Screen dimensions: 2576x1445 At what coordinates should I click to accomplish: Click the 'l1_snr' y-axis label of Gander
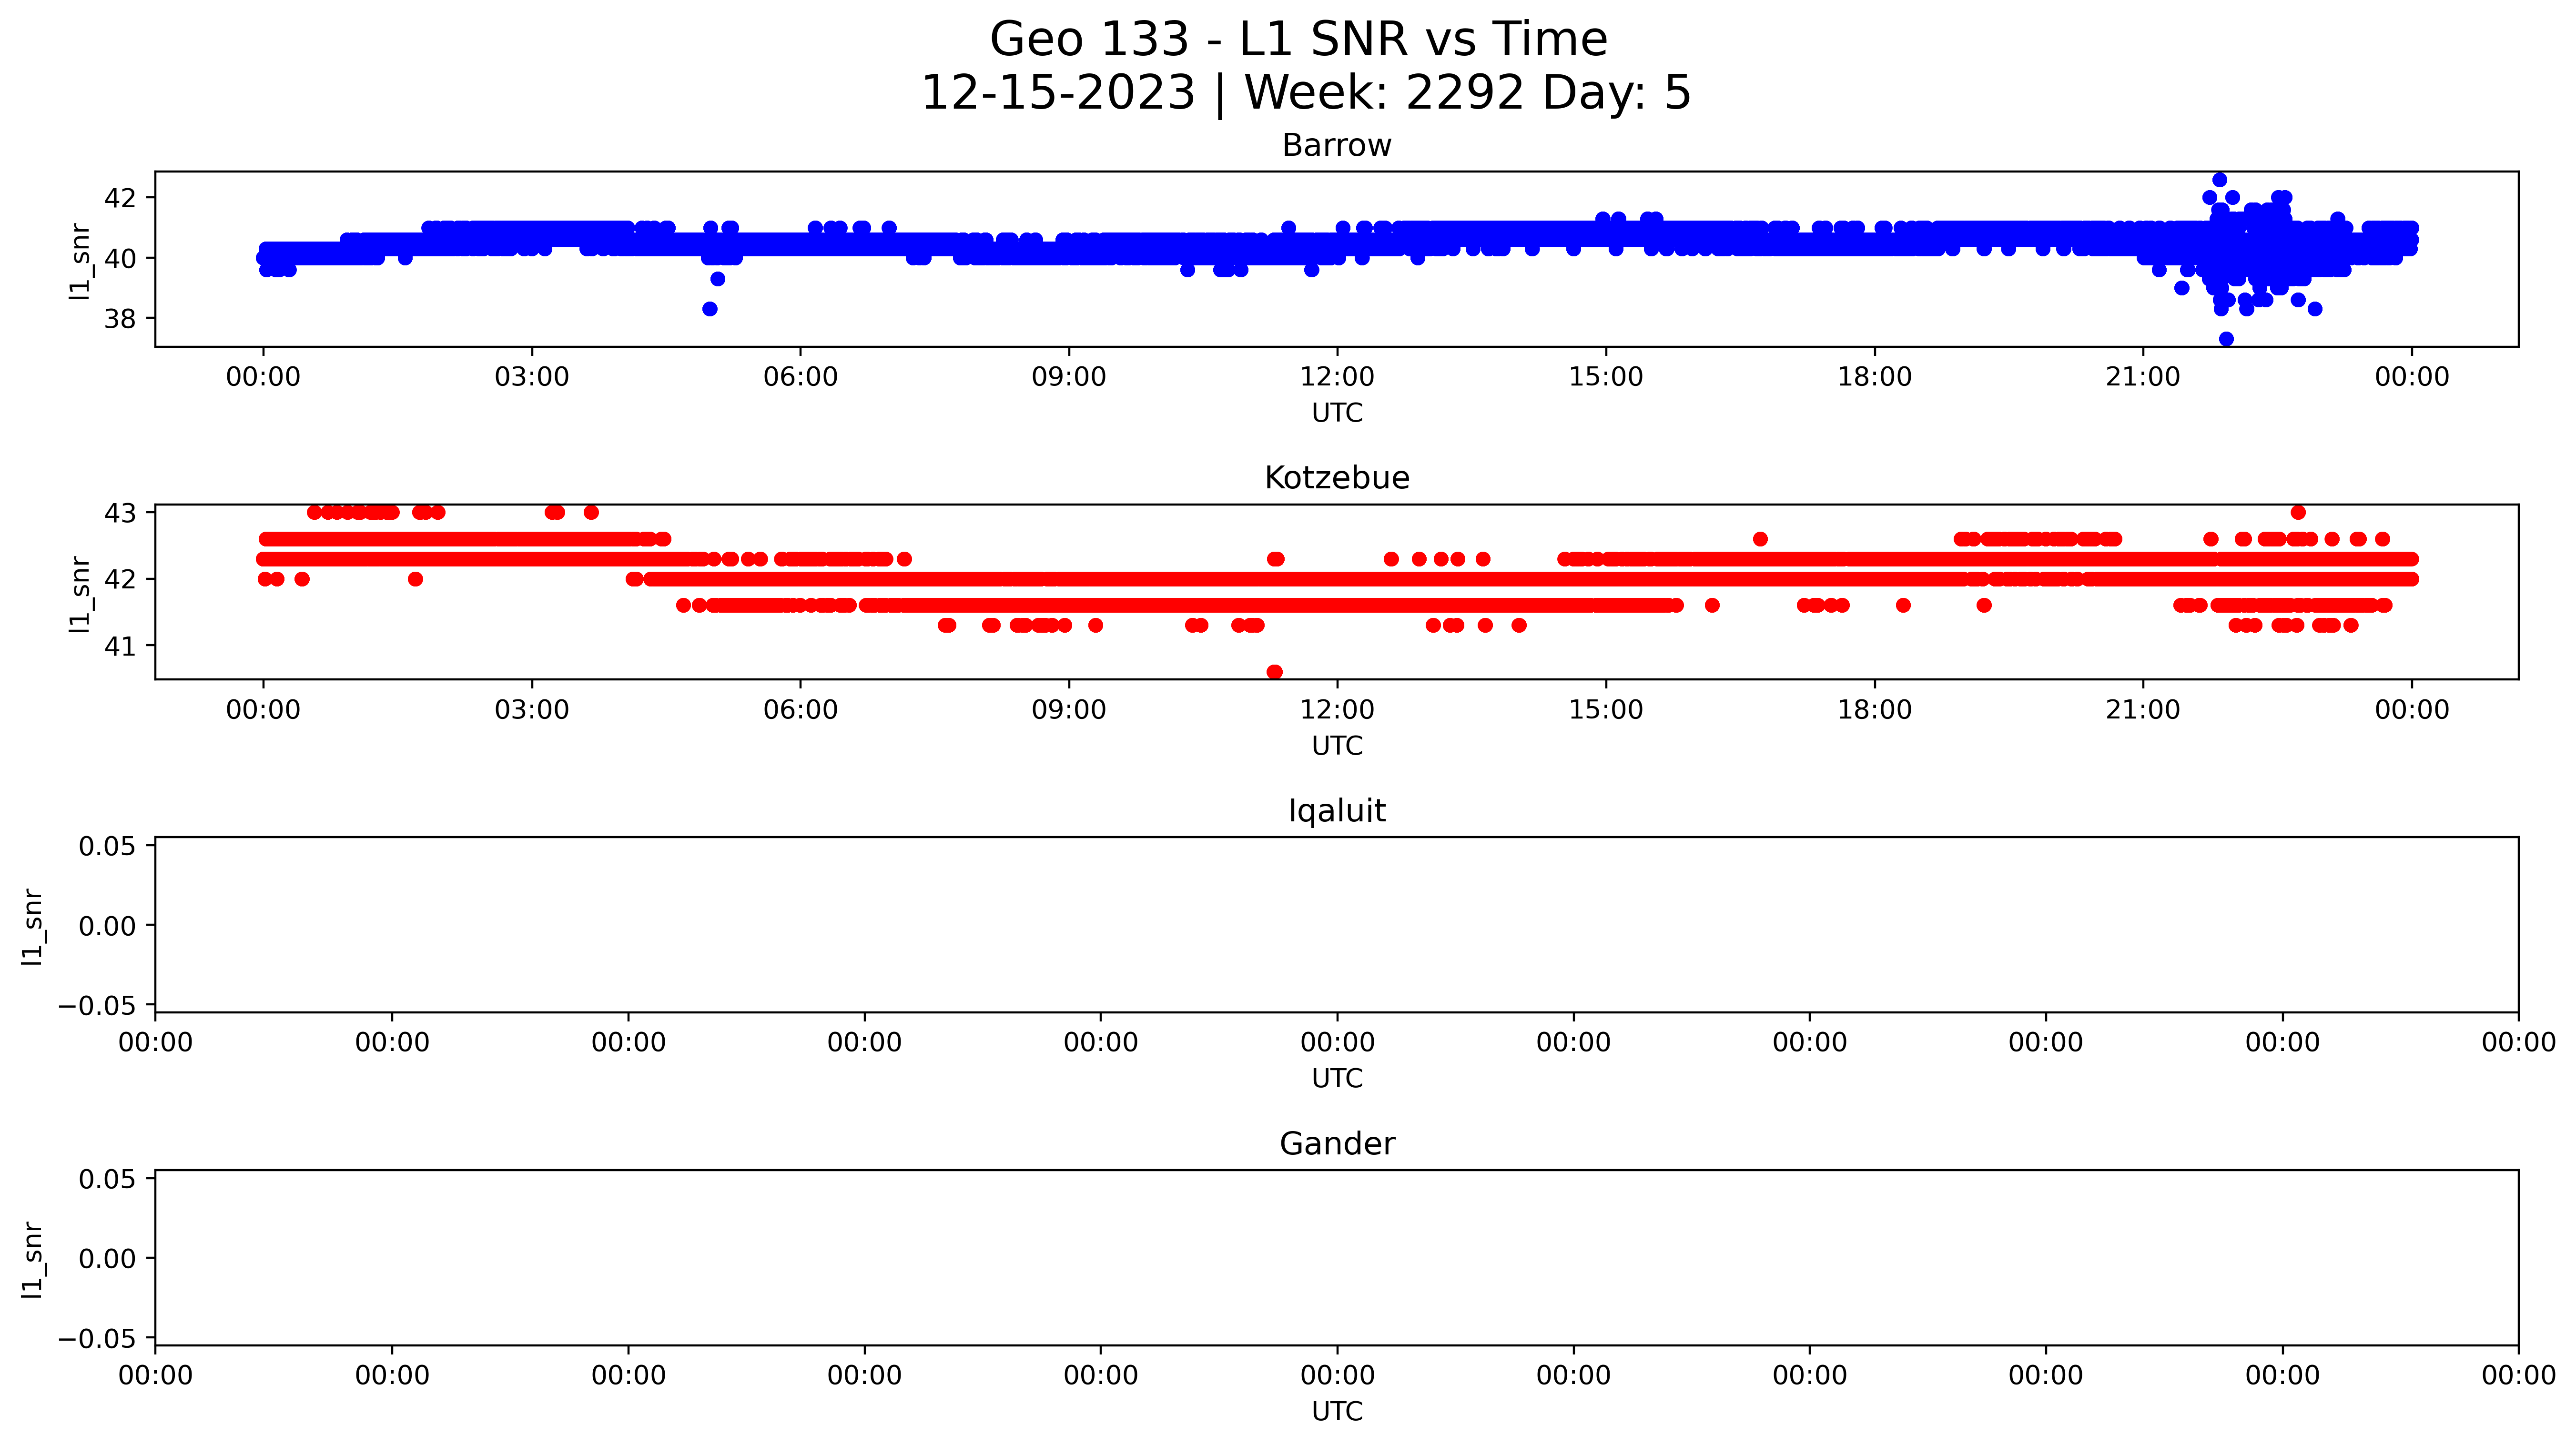(33, 1259)
